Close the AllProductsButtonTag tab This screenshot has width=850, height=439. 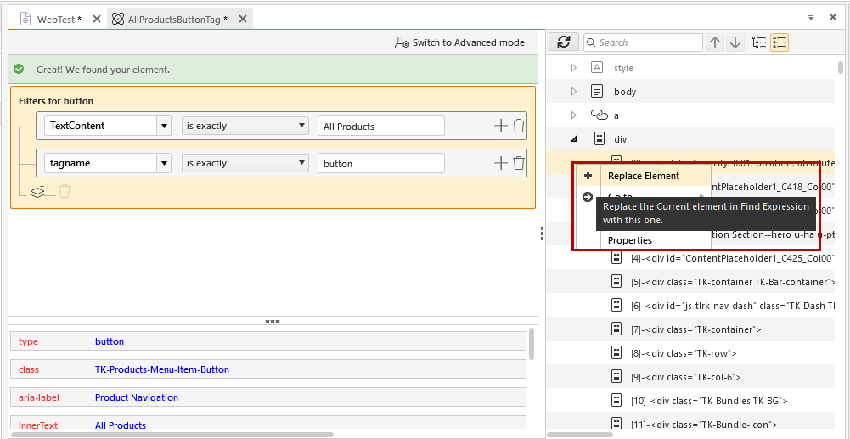(x=243, y=19)
